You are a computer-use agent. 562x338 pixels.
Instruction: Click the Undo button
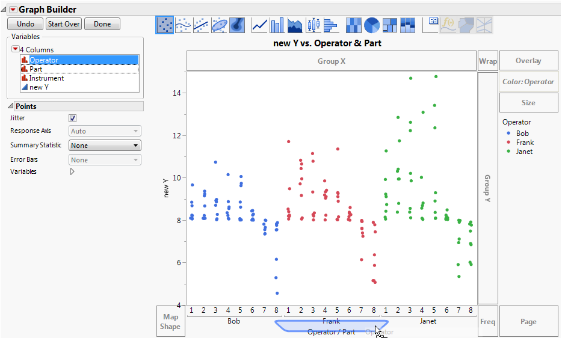tap(25, 24)
